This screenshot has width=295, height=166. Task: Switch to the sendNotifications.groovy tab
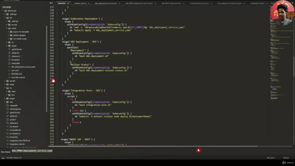click(199, 3)
